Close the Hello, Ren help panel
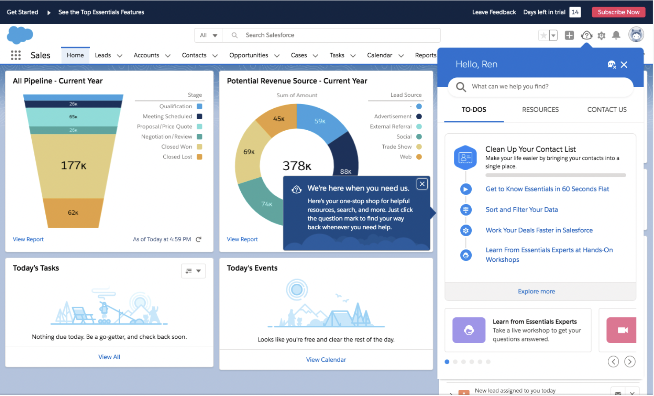This screenshot has height=396, width=654. pyautogui.click(x=624, y=65)
